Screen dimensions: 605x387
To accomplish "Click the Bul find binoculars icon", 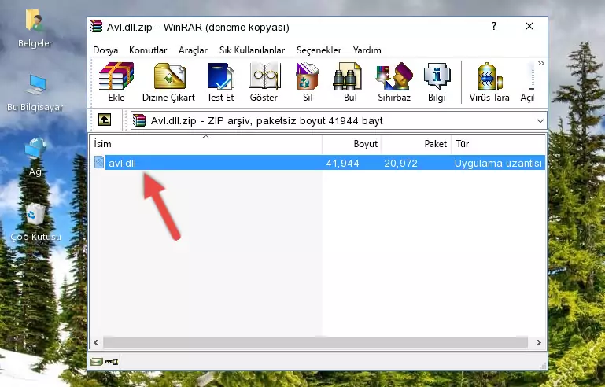I will click(x=350, y=82).
